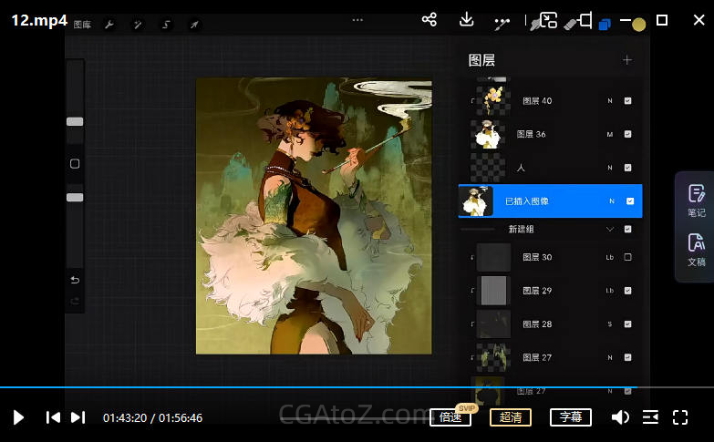This screenshot has height=442, width=714.
Task: Enable visibility of 图层 30
Action: [627, 258]
